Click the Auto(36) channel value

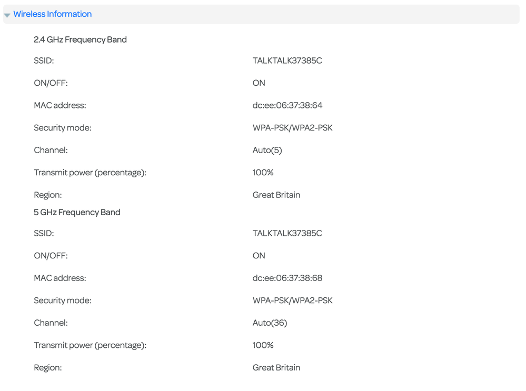[270, 323]
